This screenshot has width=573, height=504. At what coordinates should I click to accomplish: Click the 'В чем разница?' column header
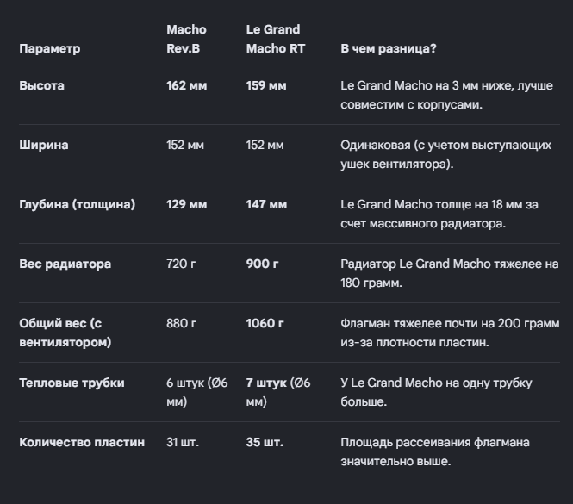tap(389, 48)
